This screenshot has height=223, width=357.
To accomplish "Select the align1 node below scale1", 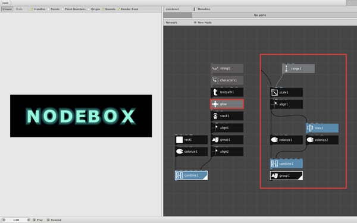I will [286, 104].
